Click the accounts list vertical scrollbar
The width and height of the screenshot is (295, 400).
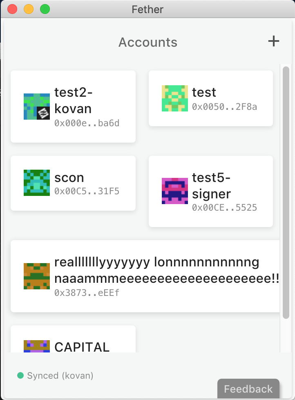point(286,192)
